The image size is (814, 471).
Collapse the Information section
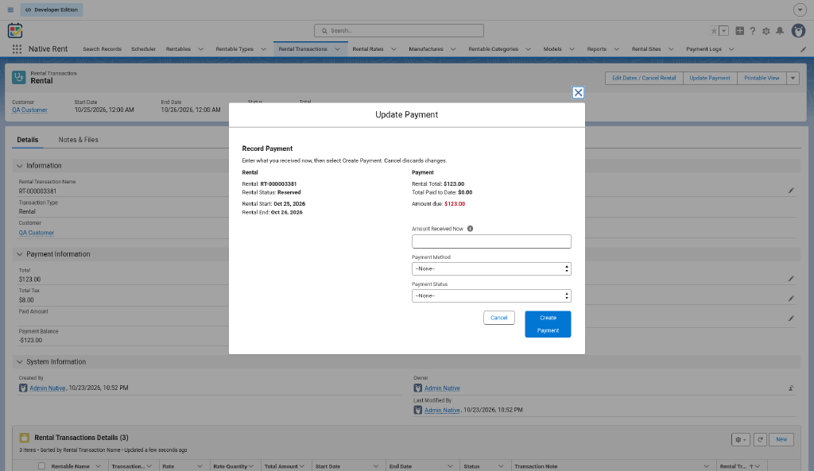pos(20,165)
